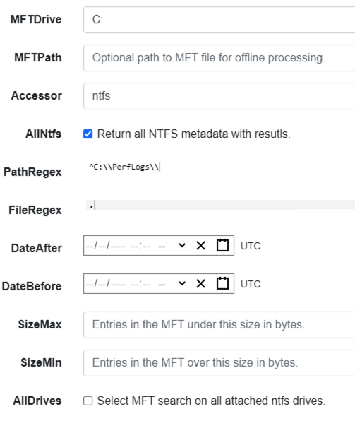Click the 'Return all NTFS metadata' label
Viewport: 355px width, 421px height.
pyautogui.click(x=194, y=134)
